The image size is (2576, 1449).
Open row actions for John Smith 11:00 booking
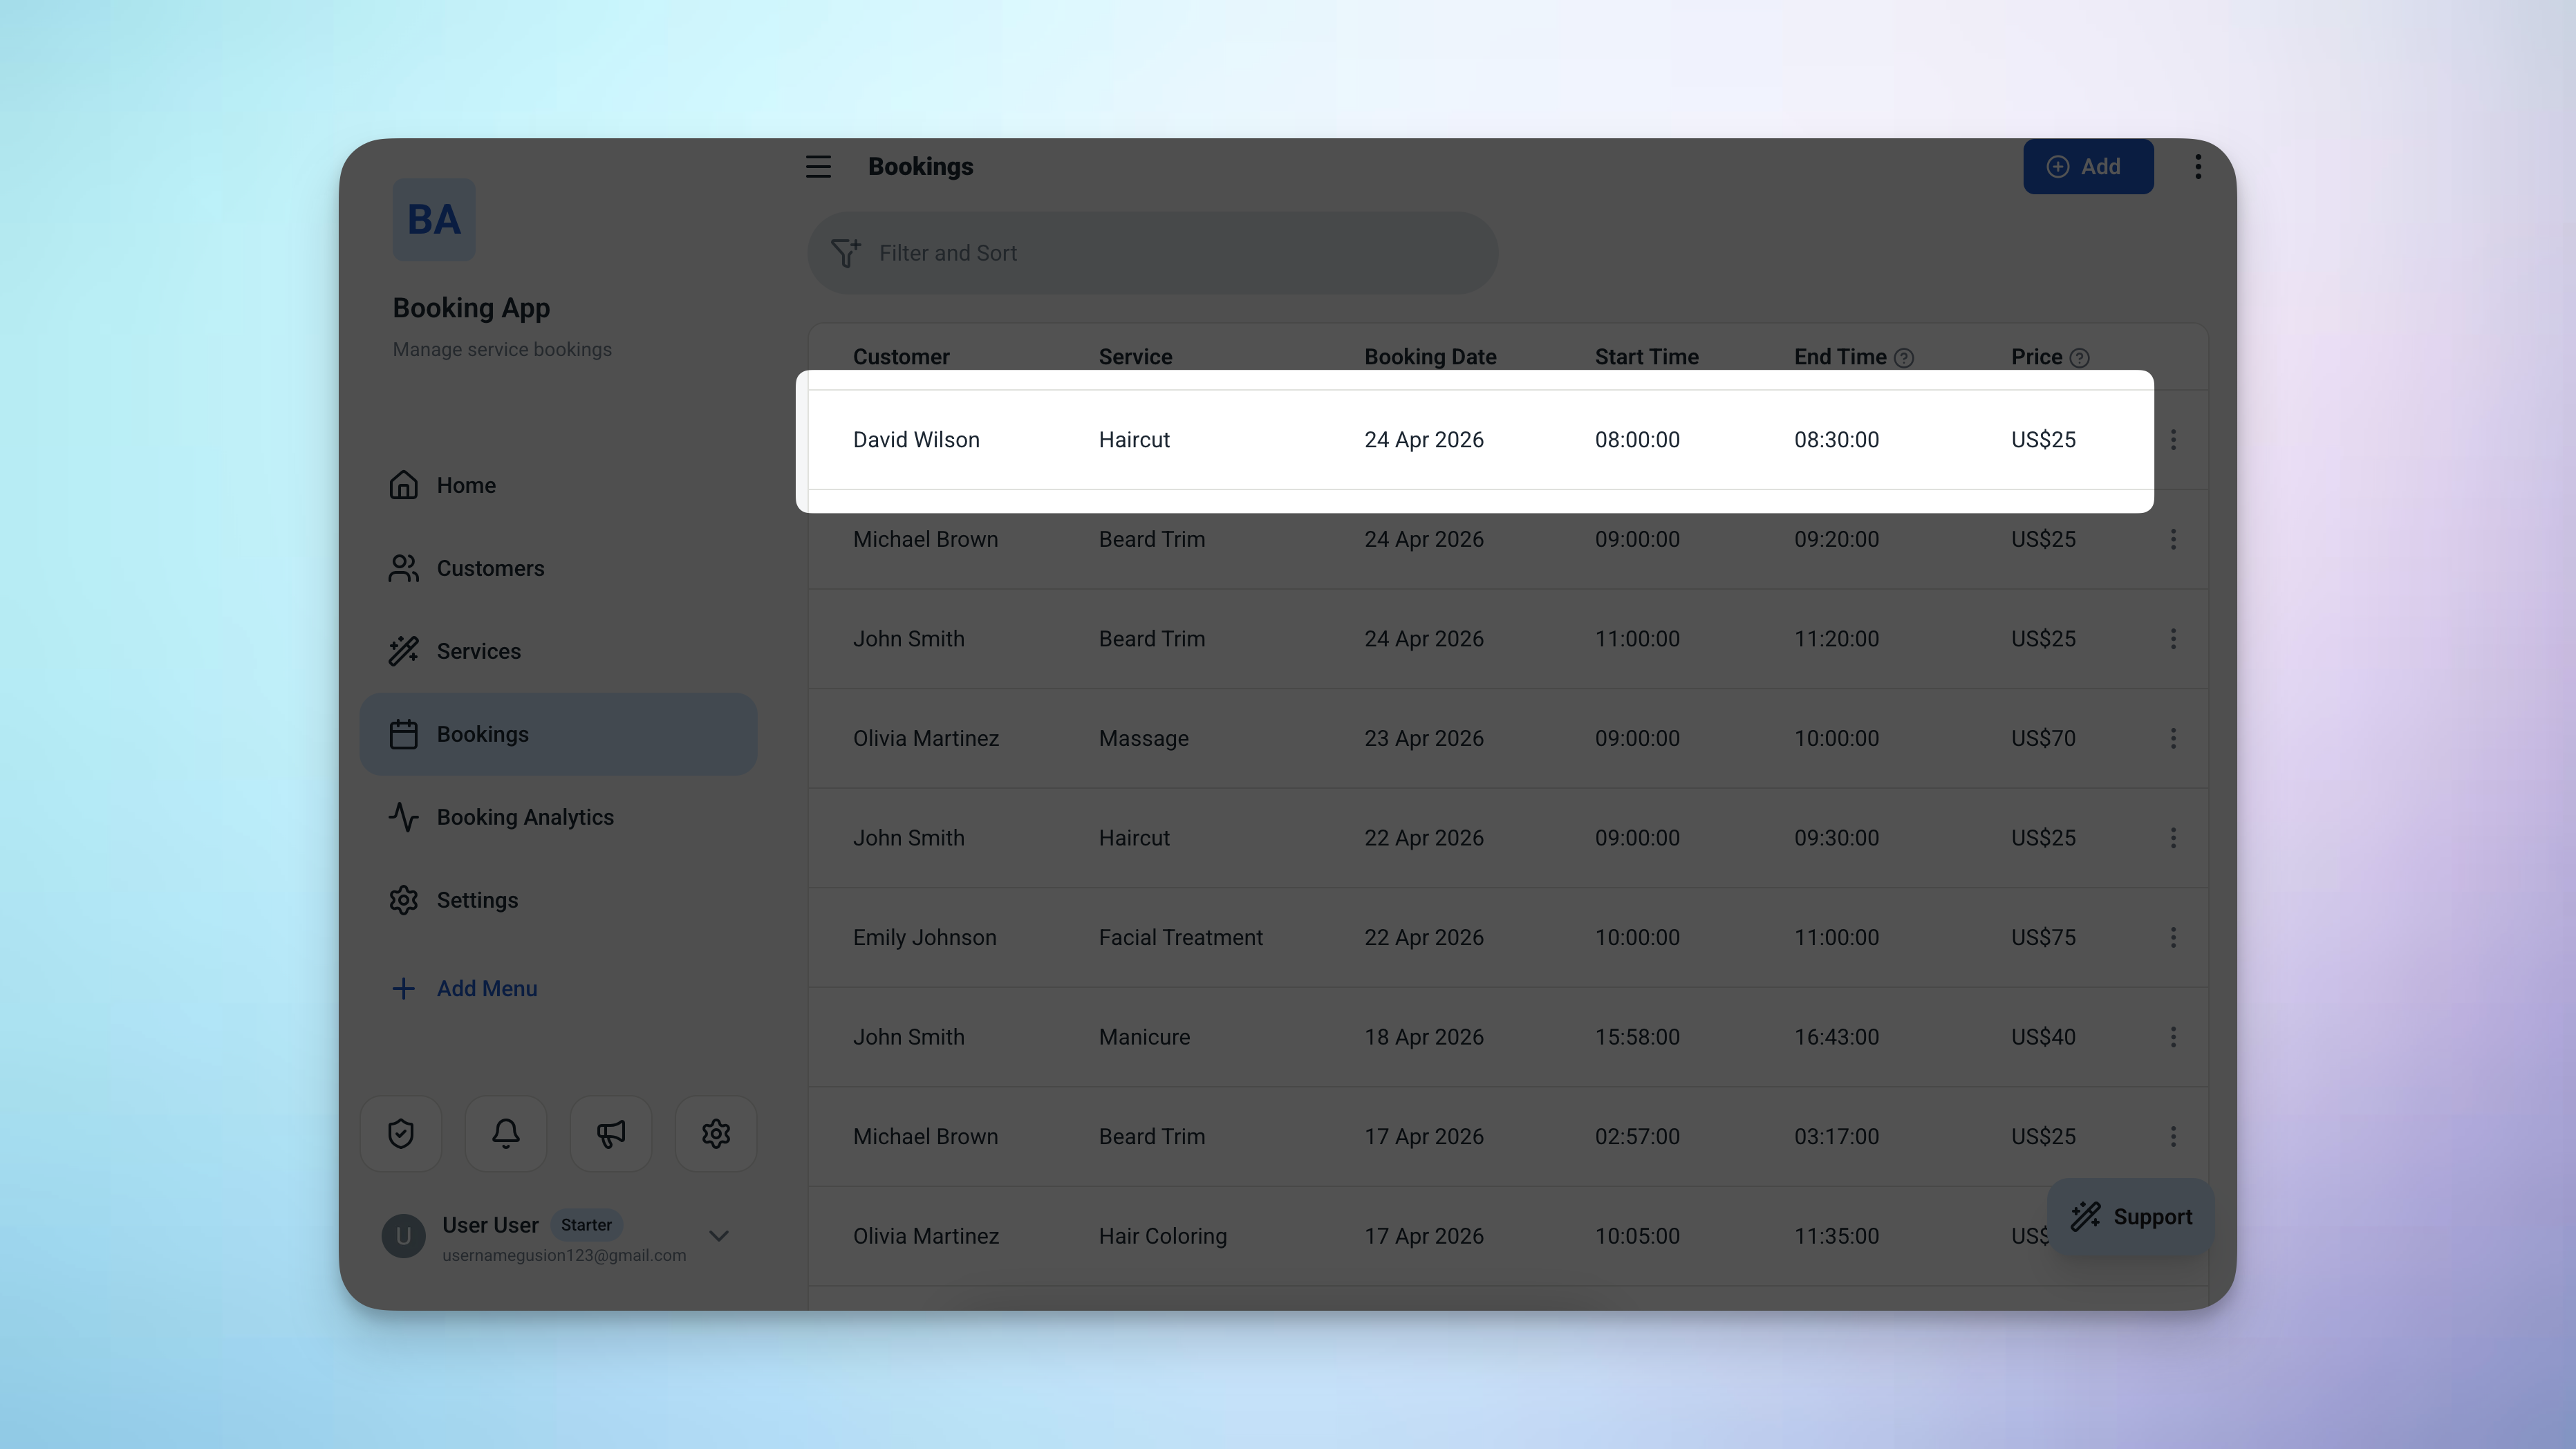coord(2173,639)
